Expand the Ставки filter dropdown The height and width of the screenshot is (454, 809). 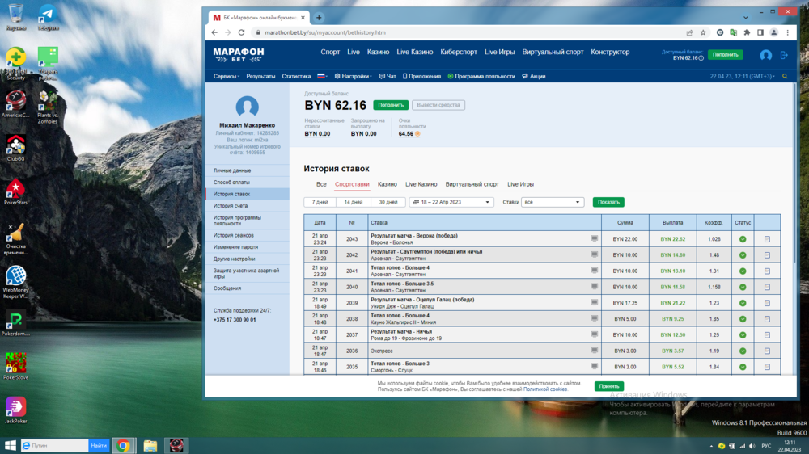tap(553, 202)
